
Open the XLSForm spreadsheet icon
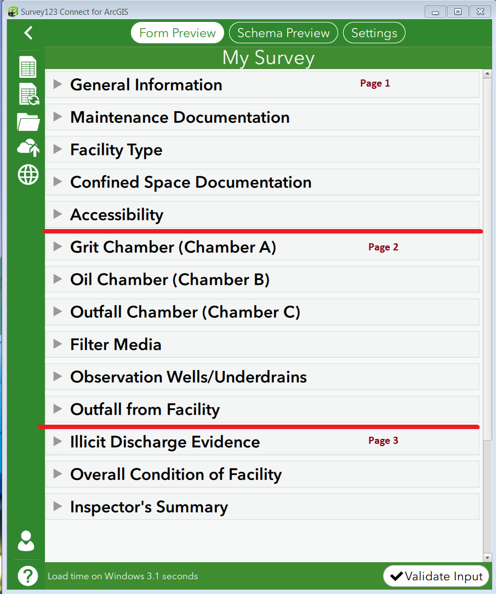27,67
